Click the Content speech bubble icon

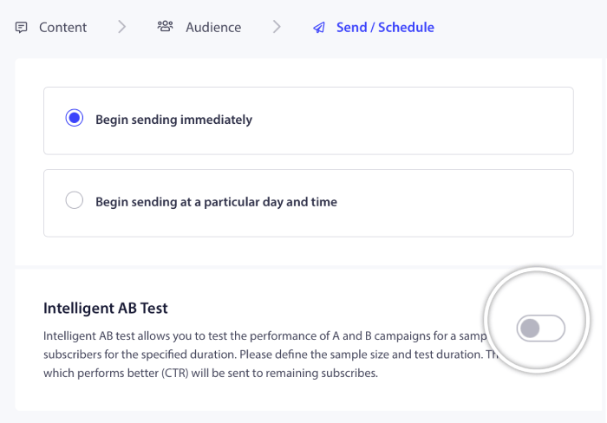pos(22,27)
